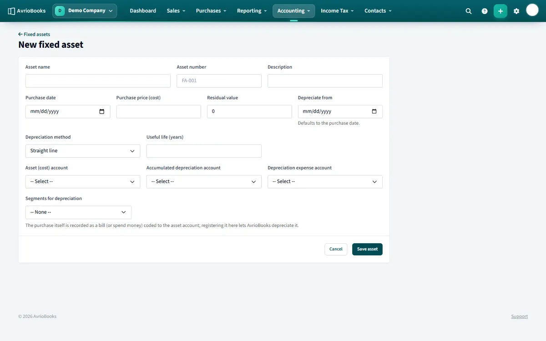
Task: Click 'Defaults to the purchase date.' hint
Action: [x=329, y=123]
